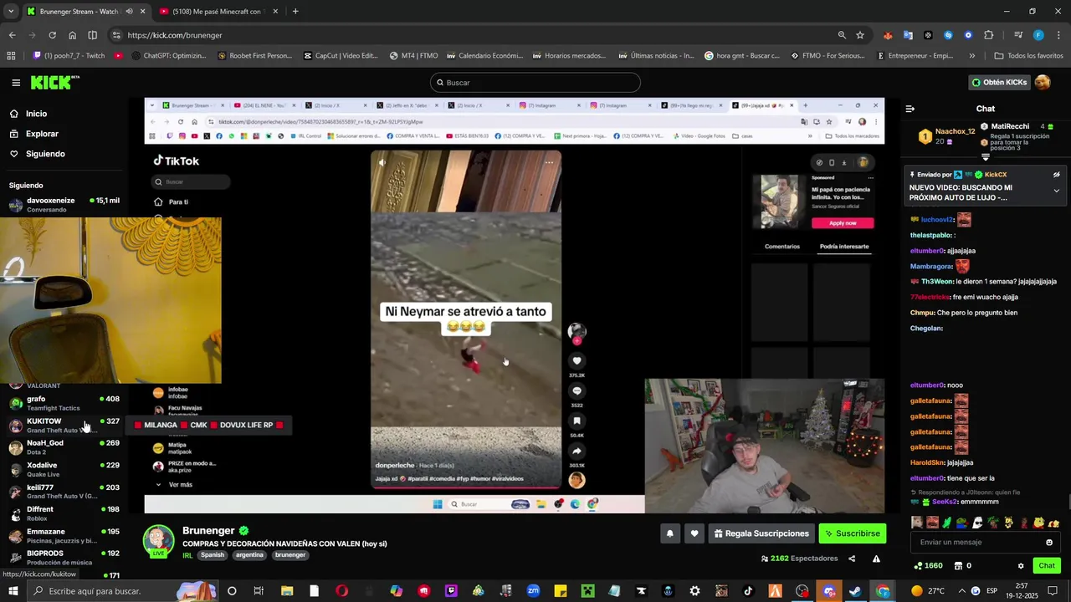Open the KickCX pinned sender name

[x=996, y=175]
